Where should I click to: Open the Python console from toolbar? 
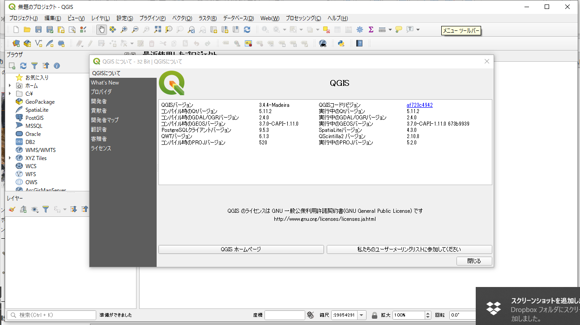(x=341, y=43)
